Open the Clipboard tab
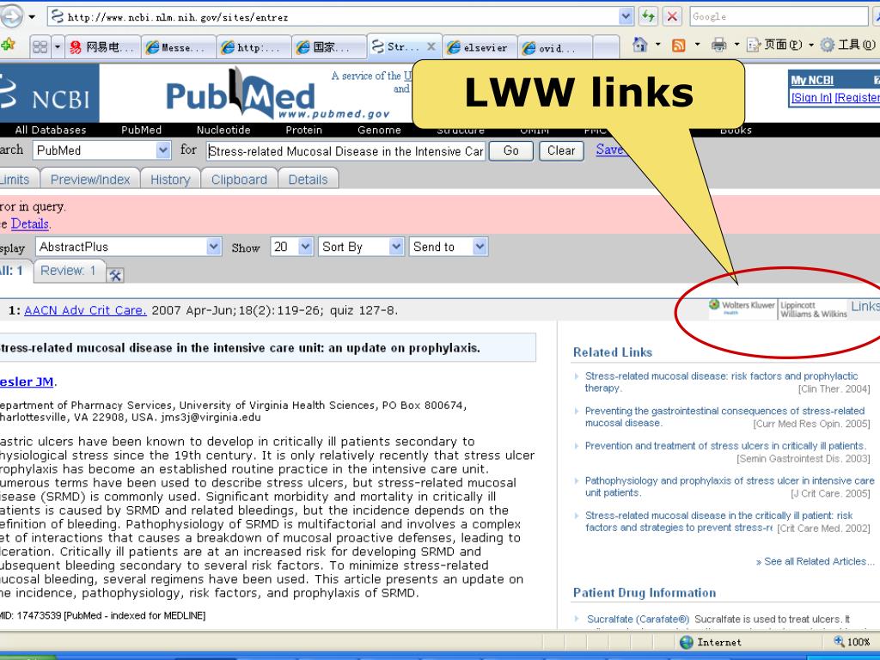This screenshot has height=660, width=880. [239, 179]
